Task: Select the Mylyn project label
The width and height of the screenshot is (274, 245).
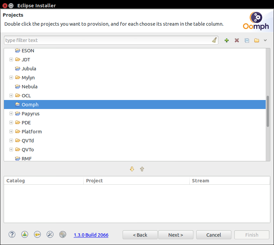Action: (x=28, y=78)
